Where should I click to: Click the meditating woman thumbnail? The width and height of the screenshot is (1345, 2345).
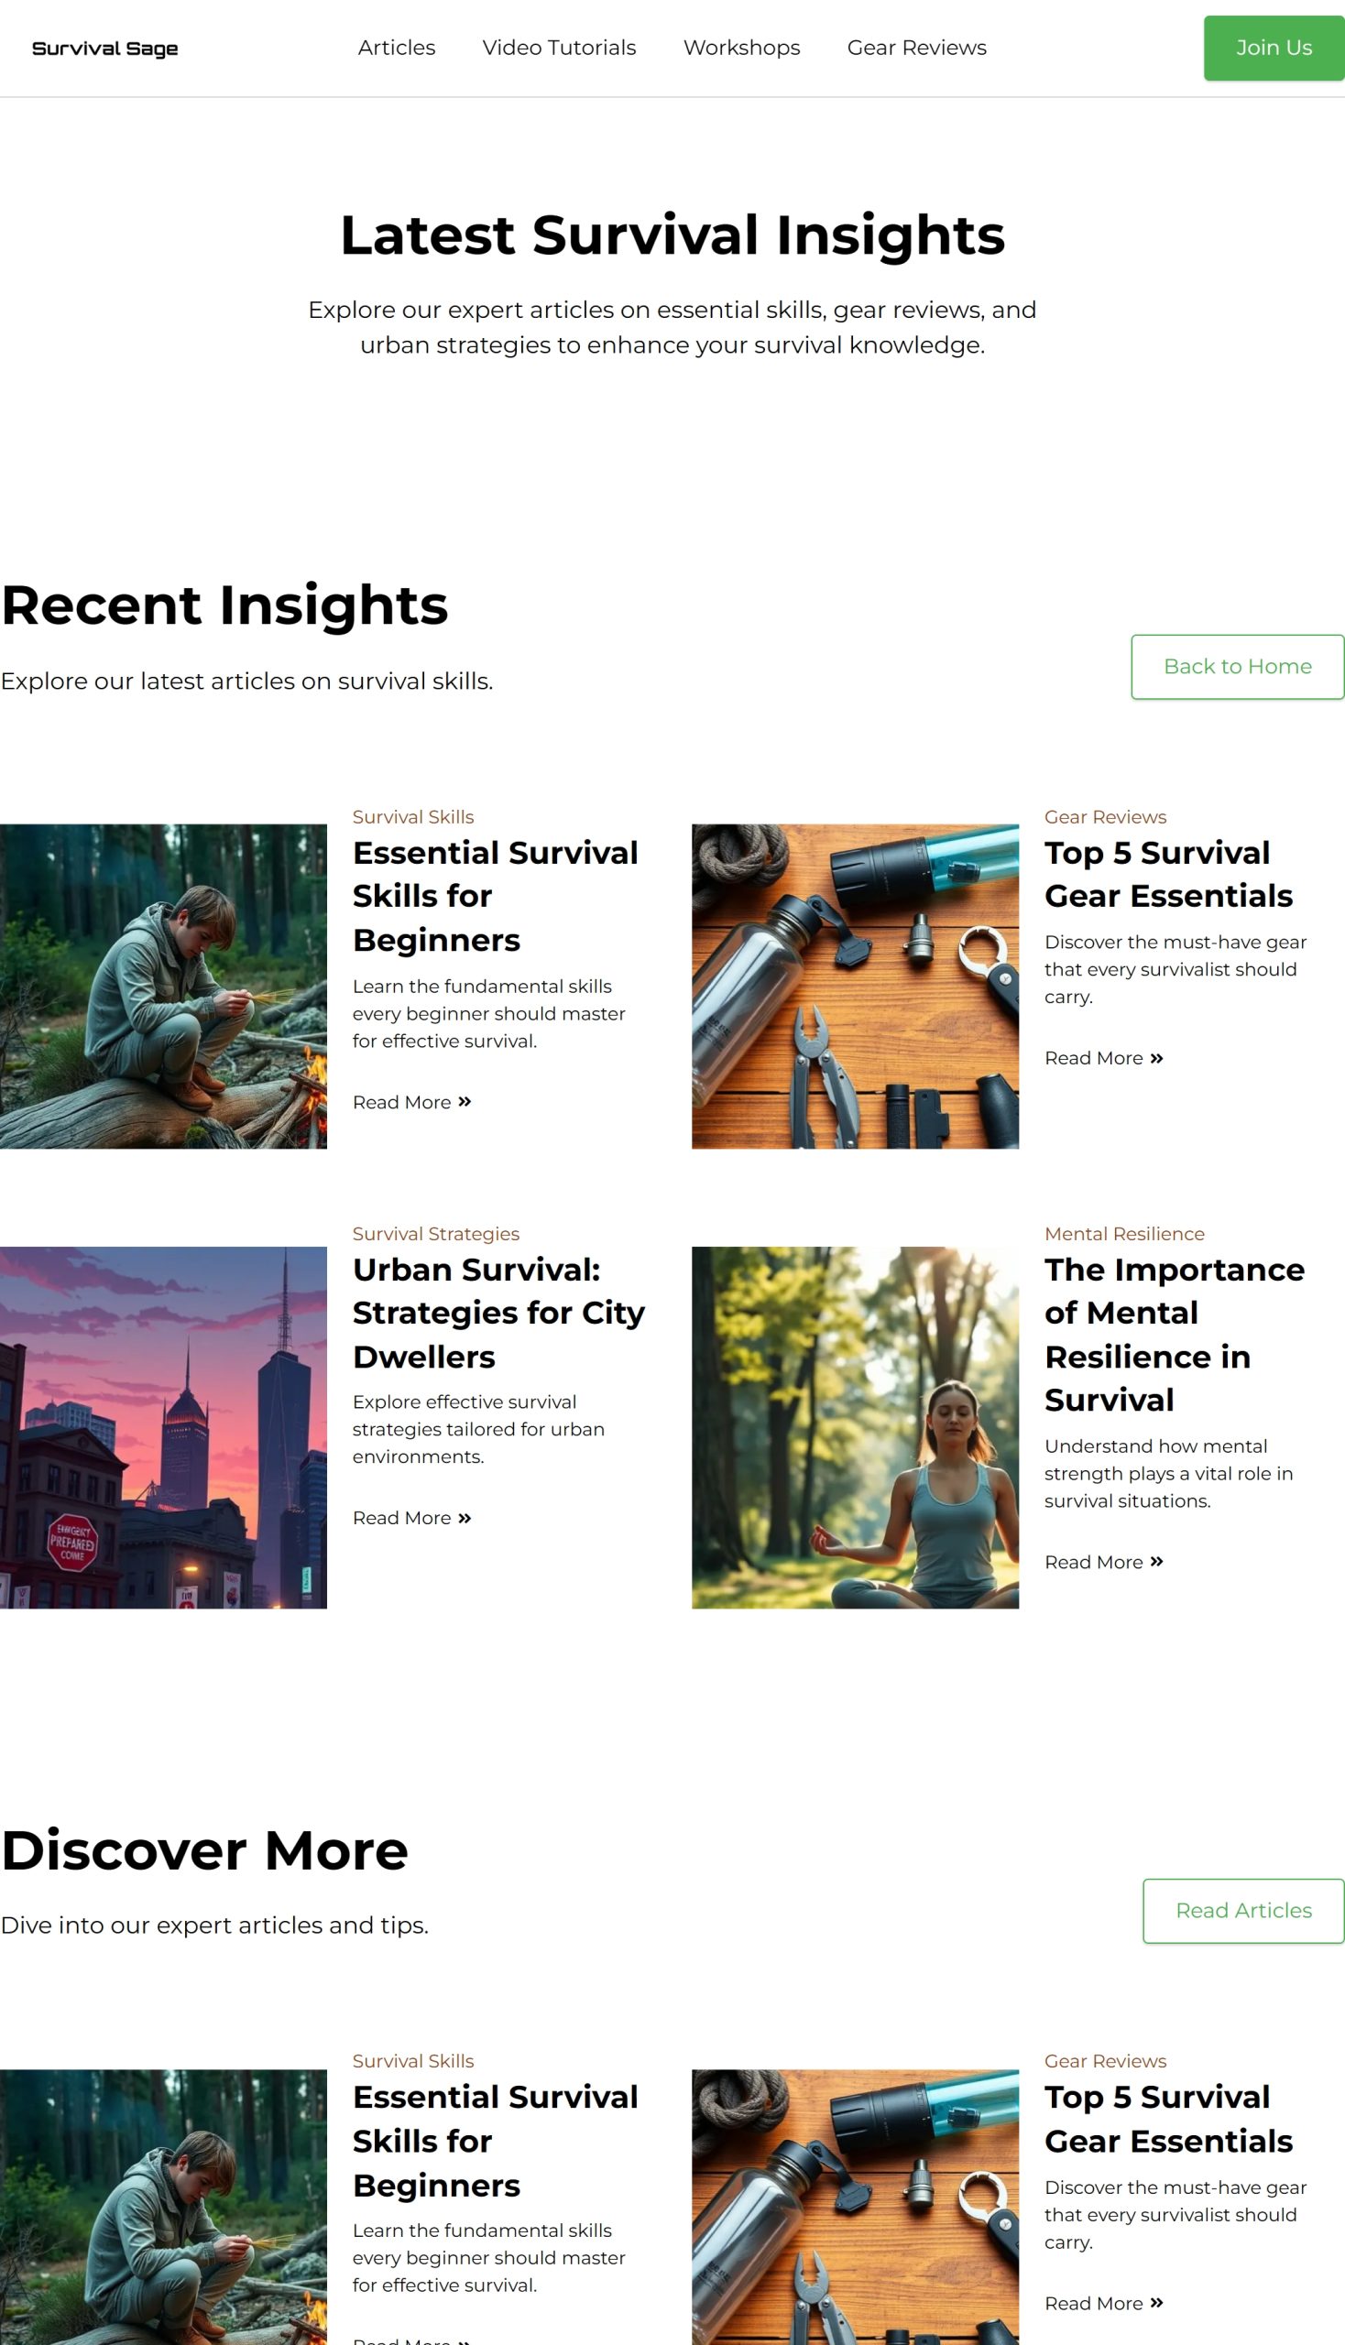tap(855, 1427)
